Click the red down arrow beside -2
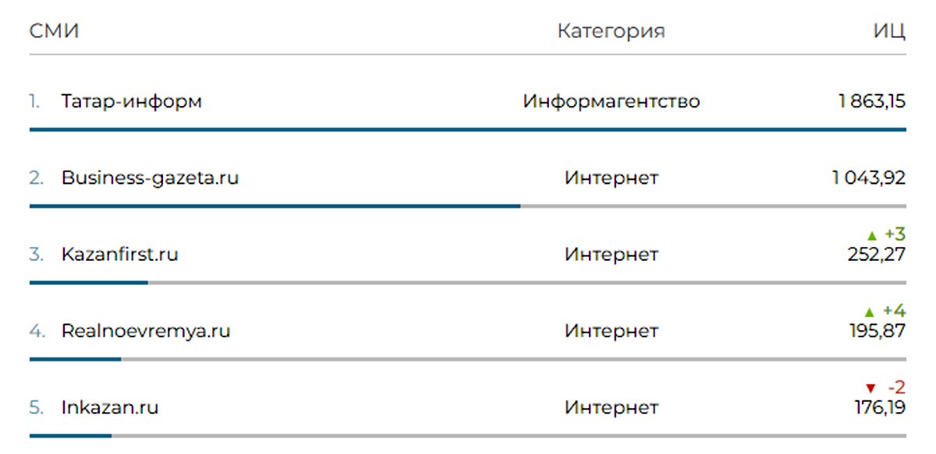936x454 pixels. (x=871, y=388)
